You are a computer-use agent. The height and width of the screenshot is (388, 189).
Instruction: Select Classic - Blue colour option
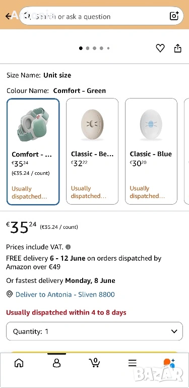(x=151, y=151)
